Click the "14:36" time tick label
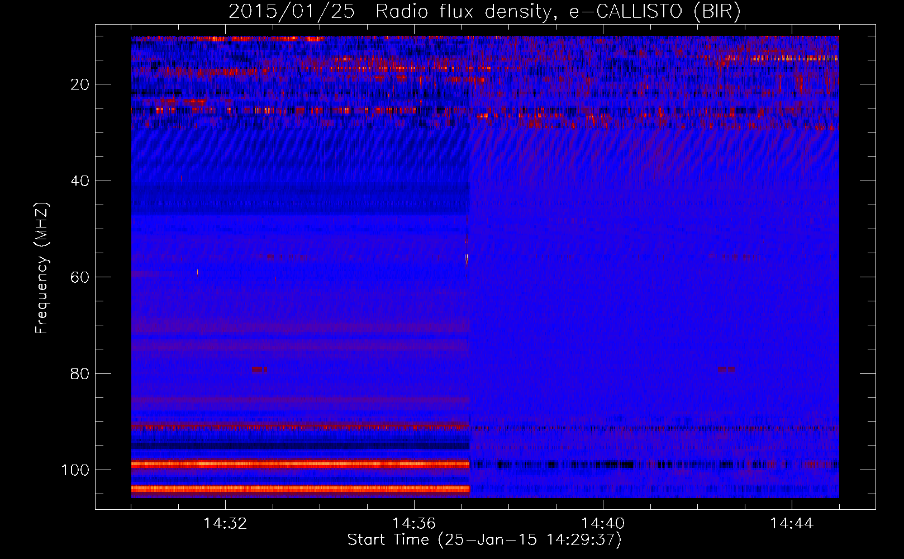 pos(414,524)
